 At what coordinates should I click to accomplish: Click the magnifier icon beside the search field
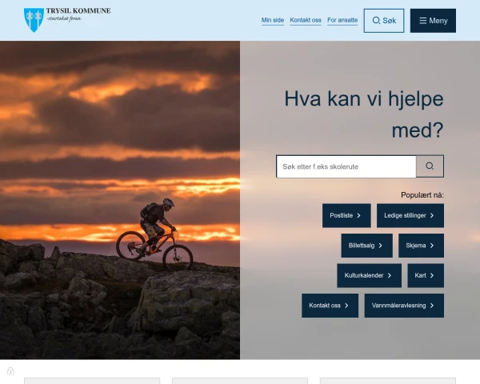pyautogui.click(x=430, y=166)
